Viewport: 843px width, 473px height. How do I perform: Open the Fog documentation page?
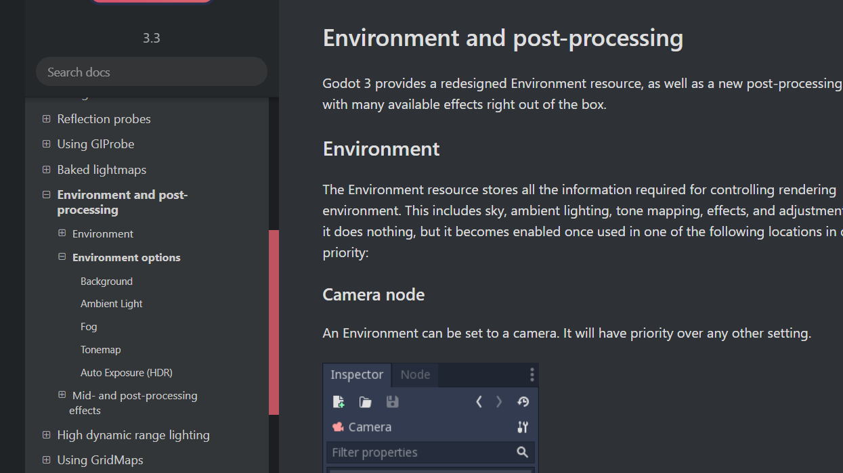pyautogui.click(x=89, y=326)
